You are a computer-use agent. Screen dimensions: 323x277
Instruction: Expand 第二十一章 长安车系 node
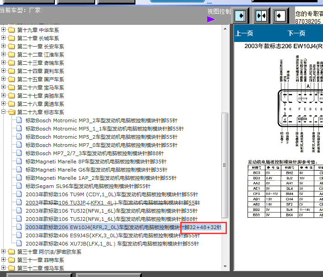(3, 46)
